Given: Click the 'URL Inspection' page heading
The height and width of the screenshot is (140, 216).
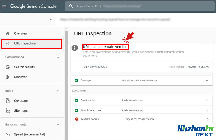Looking at the screenshot, I should click(x=93, y=33).
